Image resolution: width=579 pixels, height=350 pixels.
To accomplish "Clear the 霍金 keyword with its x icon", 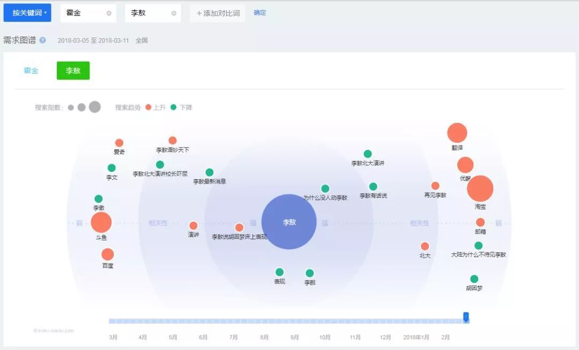I will pos(109,13).
